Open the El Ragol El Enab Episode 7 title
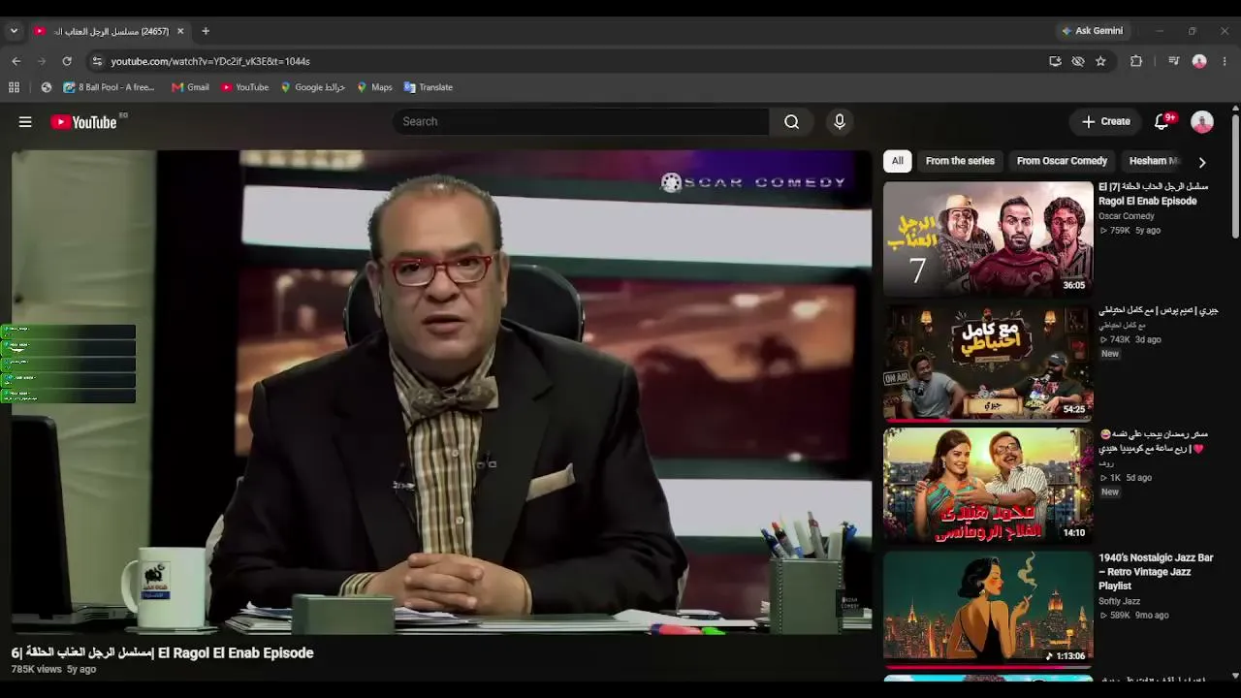 [x=1154, y=194]
